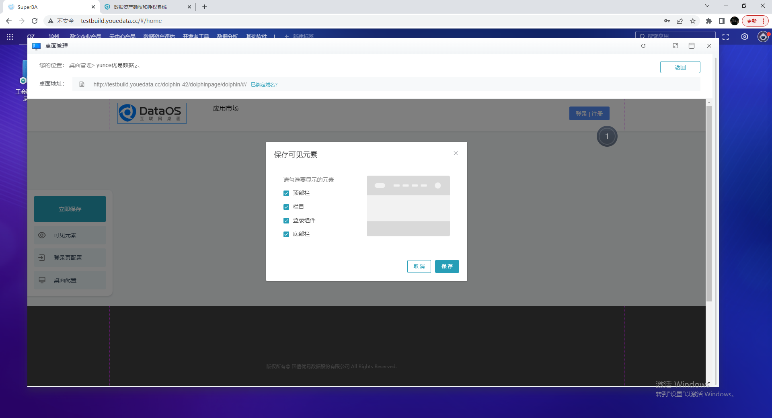772x418 pixels.
Task: Click the layout preview thumbnail in dialog
Action: pyautogui.click(x=408, y=206)
